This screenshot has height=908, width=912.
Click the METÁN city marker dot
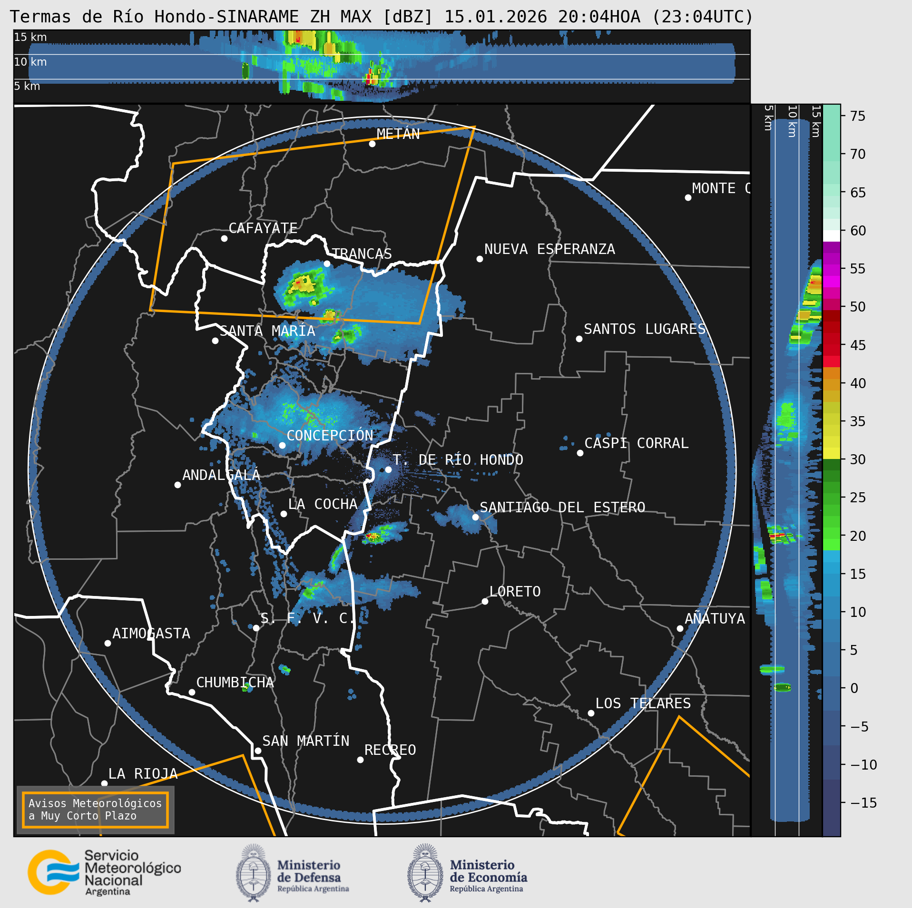(372, 144)
